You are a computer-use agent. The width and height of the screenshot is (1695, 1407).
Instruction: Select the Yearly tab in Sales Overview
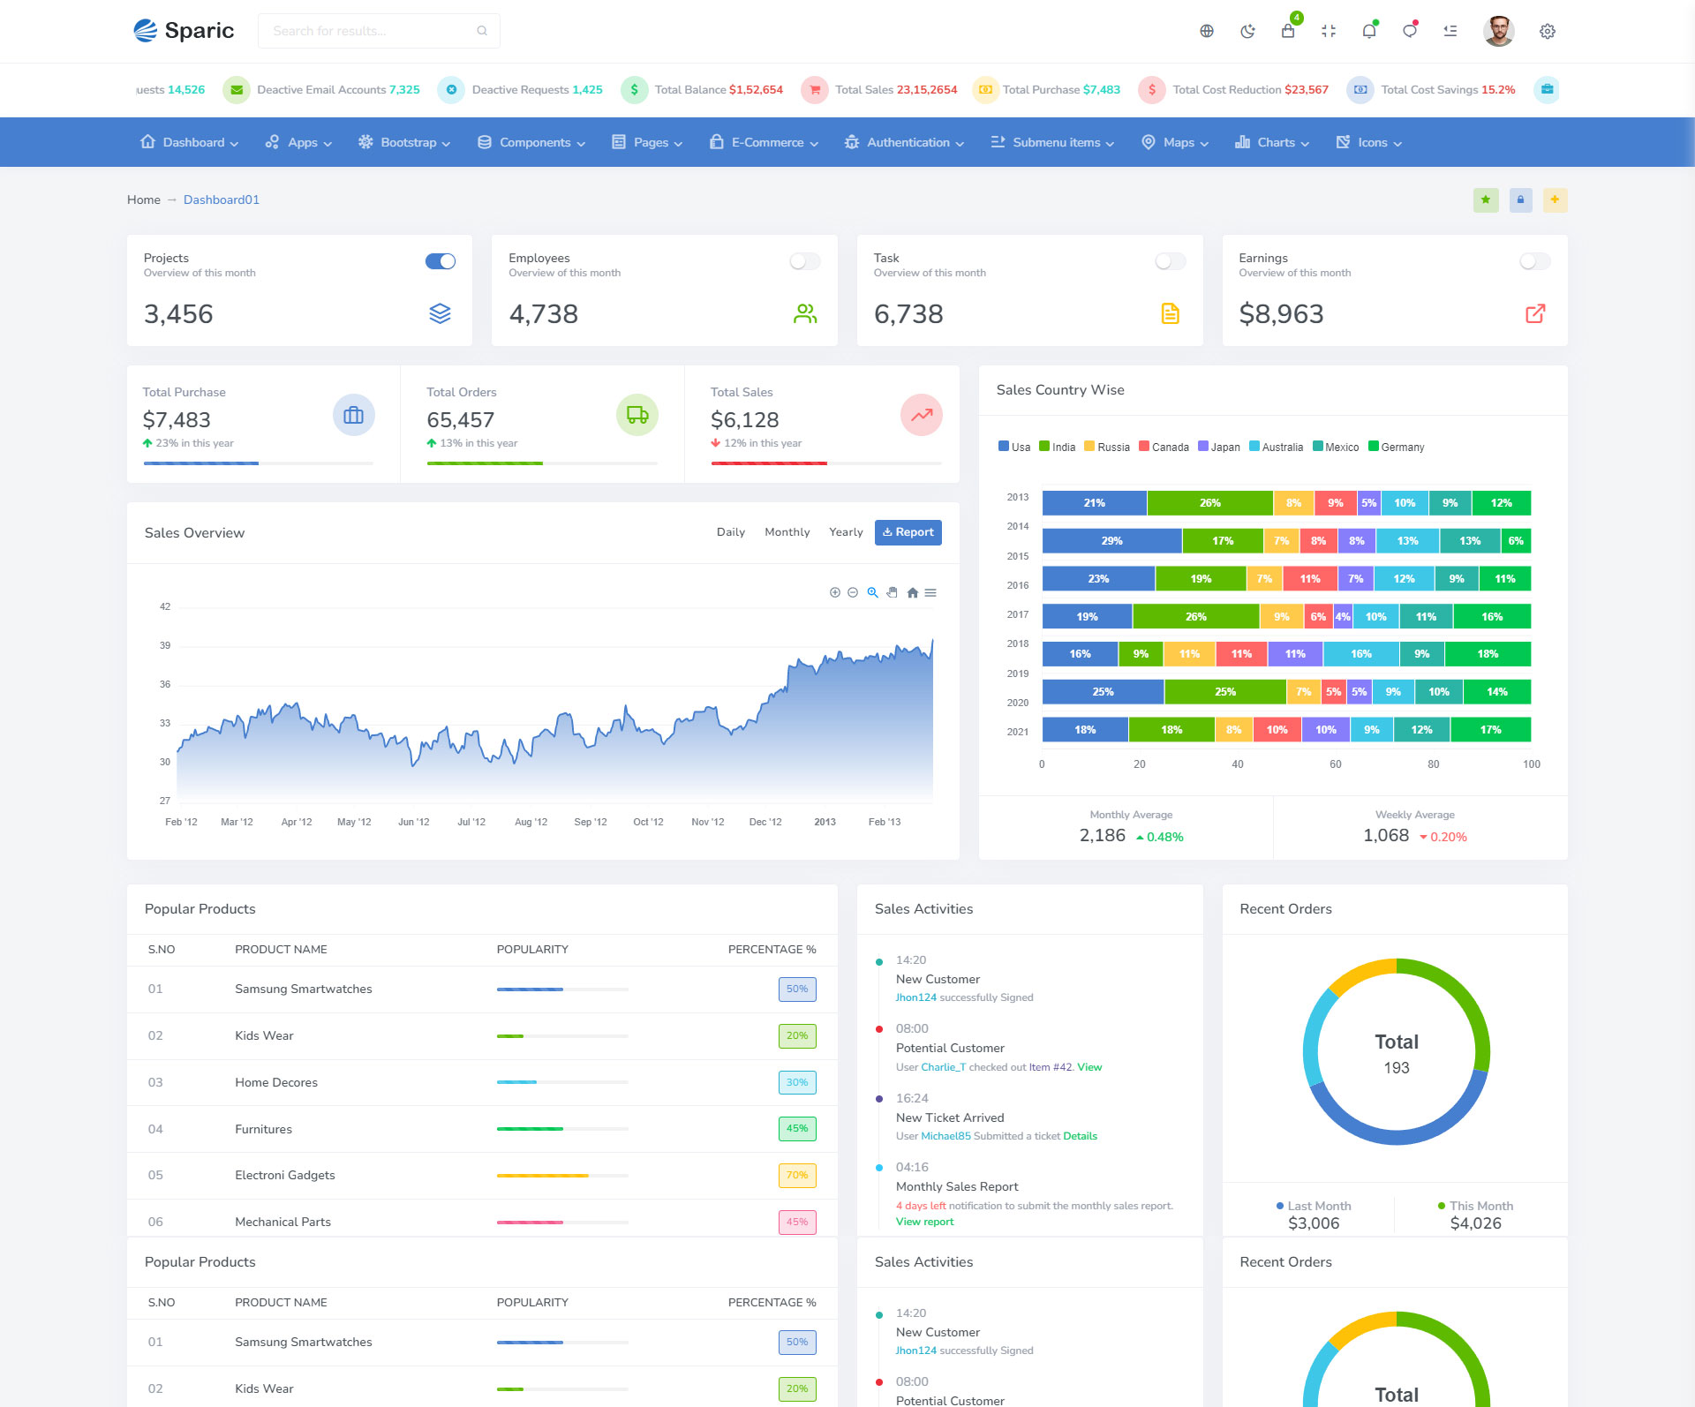click(846, 532)
